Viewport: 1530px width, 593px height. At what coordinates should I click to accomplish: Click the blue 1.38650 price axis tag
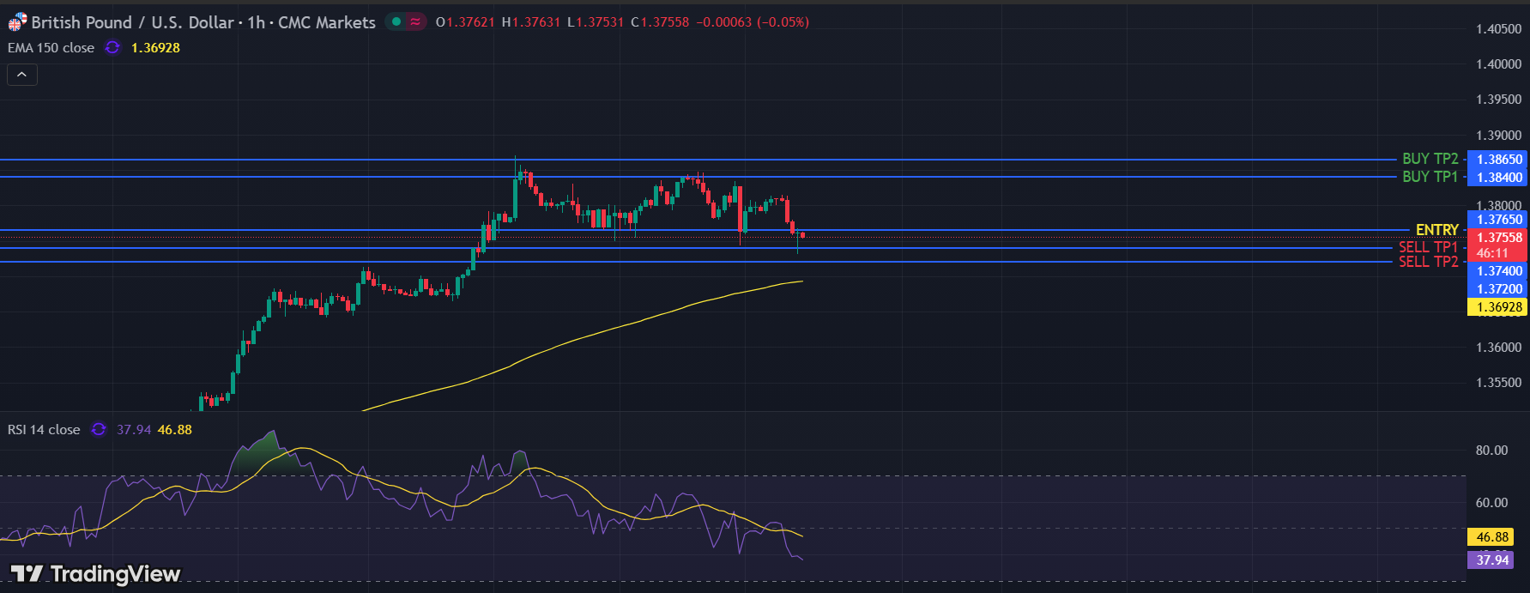(1497, 159)
